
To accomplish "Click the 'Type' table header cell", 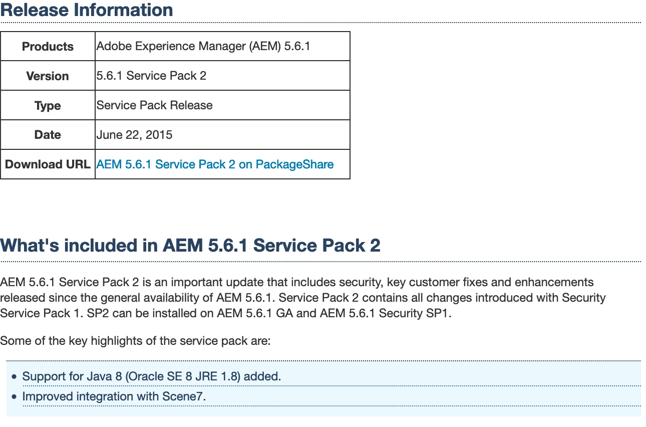I will [x=48, y=105].
